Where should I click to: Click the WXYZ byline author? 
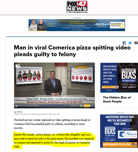(20, 112)
